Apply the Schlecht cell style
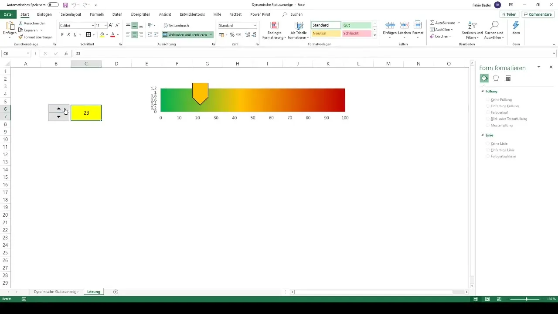The image size is (558, 314). tap(357, 33)
